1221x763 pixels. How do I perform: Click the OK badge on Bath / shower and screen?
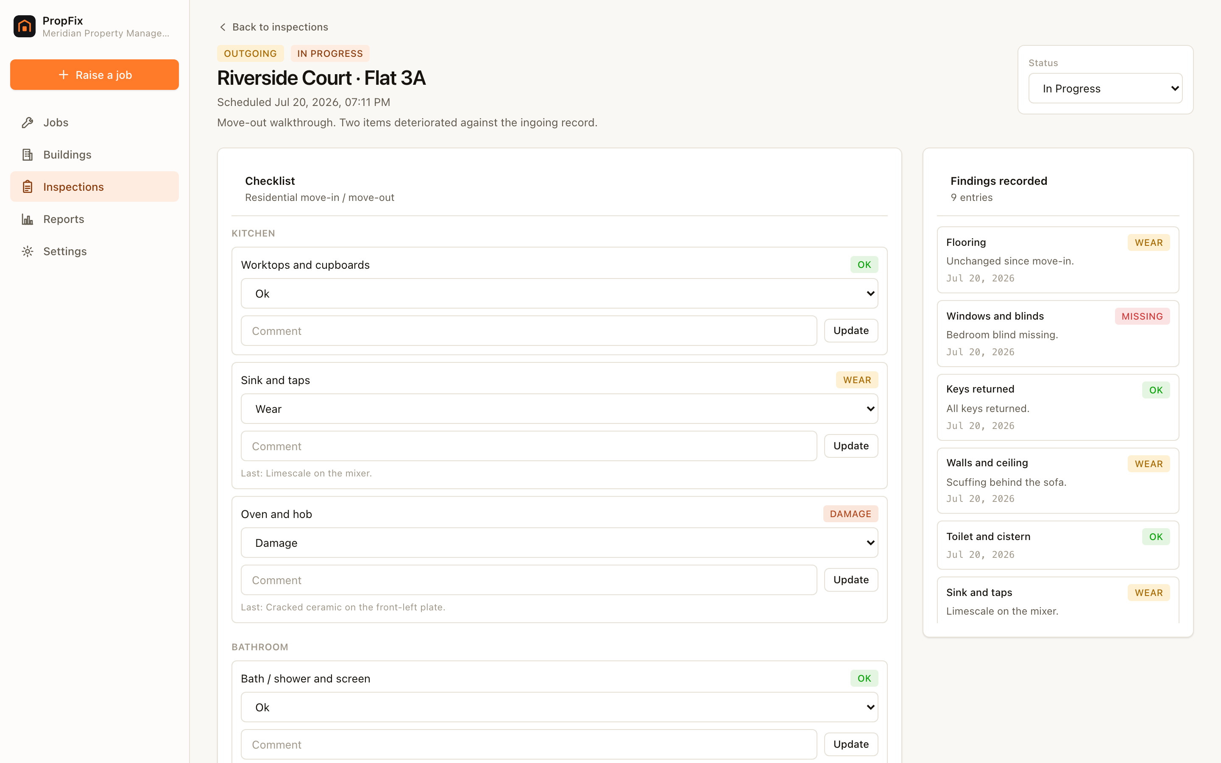(x=864, y=678)
